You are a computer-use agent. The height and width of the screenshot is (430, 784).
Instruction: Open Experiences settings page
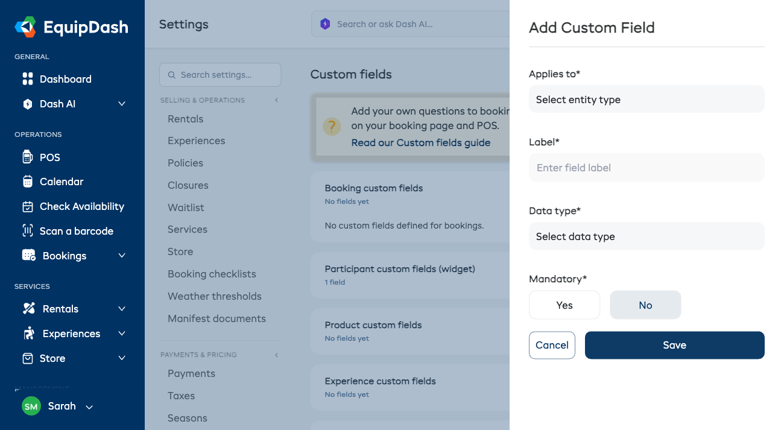tap(197, 141)
